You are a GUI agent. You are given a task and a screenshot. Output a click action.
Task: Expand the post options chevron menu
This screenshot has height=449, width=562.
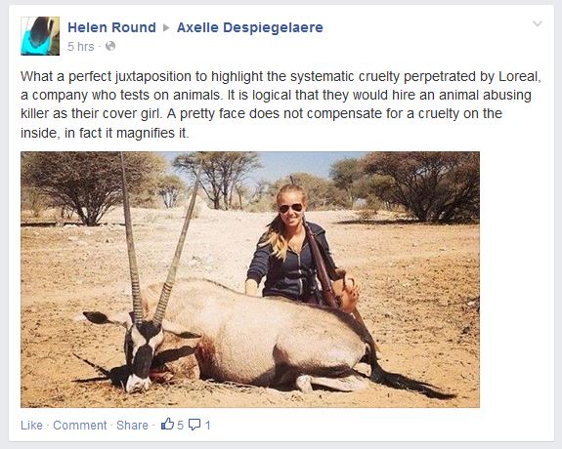click(x=538, y=24)
